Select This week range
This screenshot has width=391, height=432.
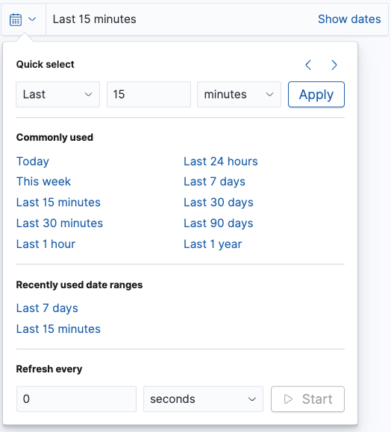tap(43, 182)
